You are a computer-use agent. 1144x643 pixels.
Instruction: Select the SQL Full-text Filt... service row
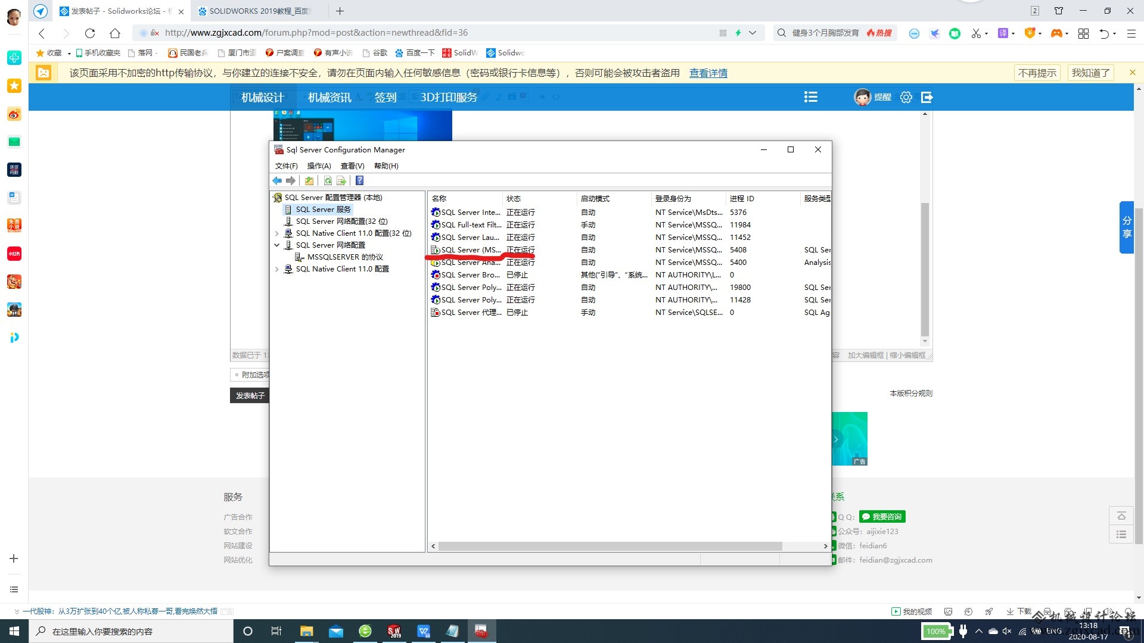629,225
